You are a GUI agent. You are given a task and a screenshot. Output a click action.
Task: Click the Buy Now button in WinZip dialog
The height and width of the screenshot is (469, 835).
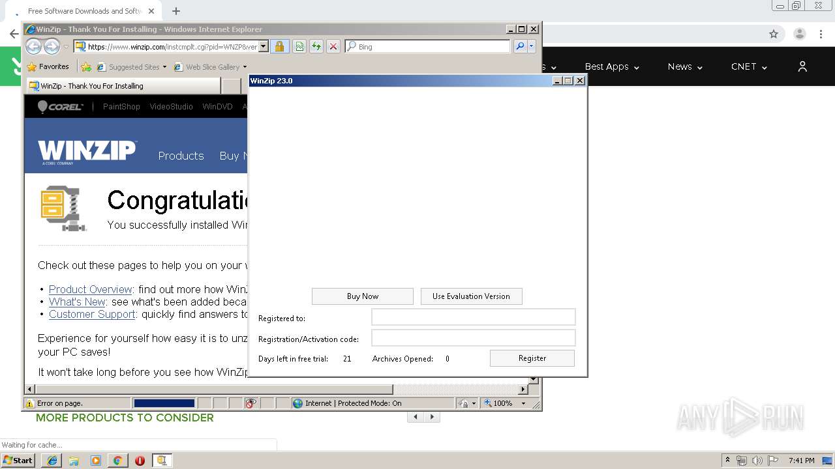tap(362, 296)
